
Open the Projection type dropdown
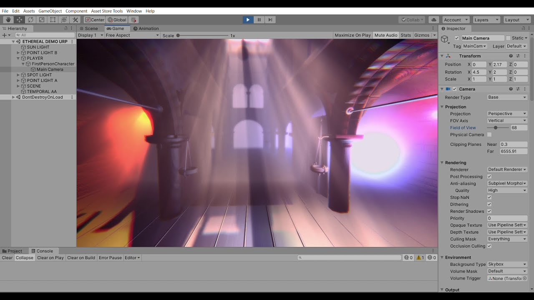click(507, 114)
